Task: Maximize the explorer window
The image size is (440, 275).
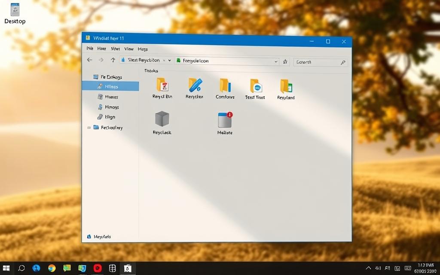Action: click(x=328, y=42)
